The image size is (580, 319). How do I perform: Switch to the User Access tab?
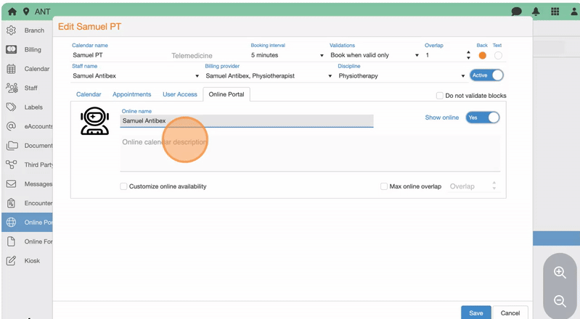[x=179, y=94]
